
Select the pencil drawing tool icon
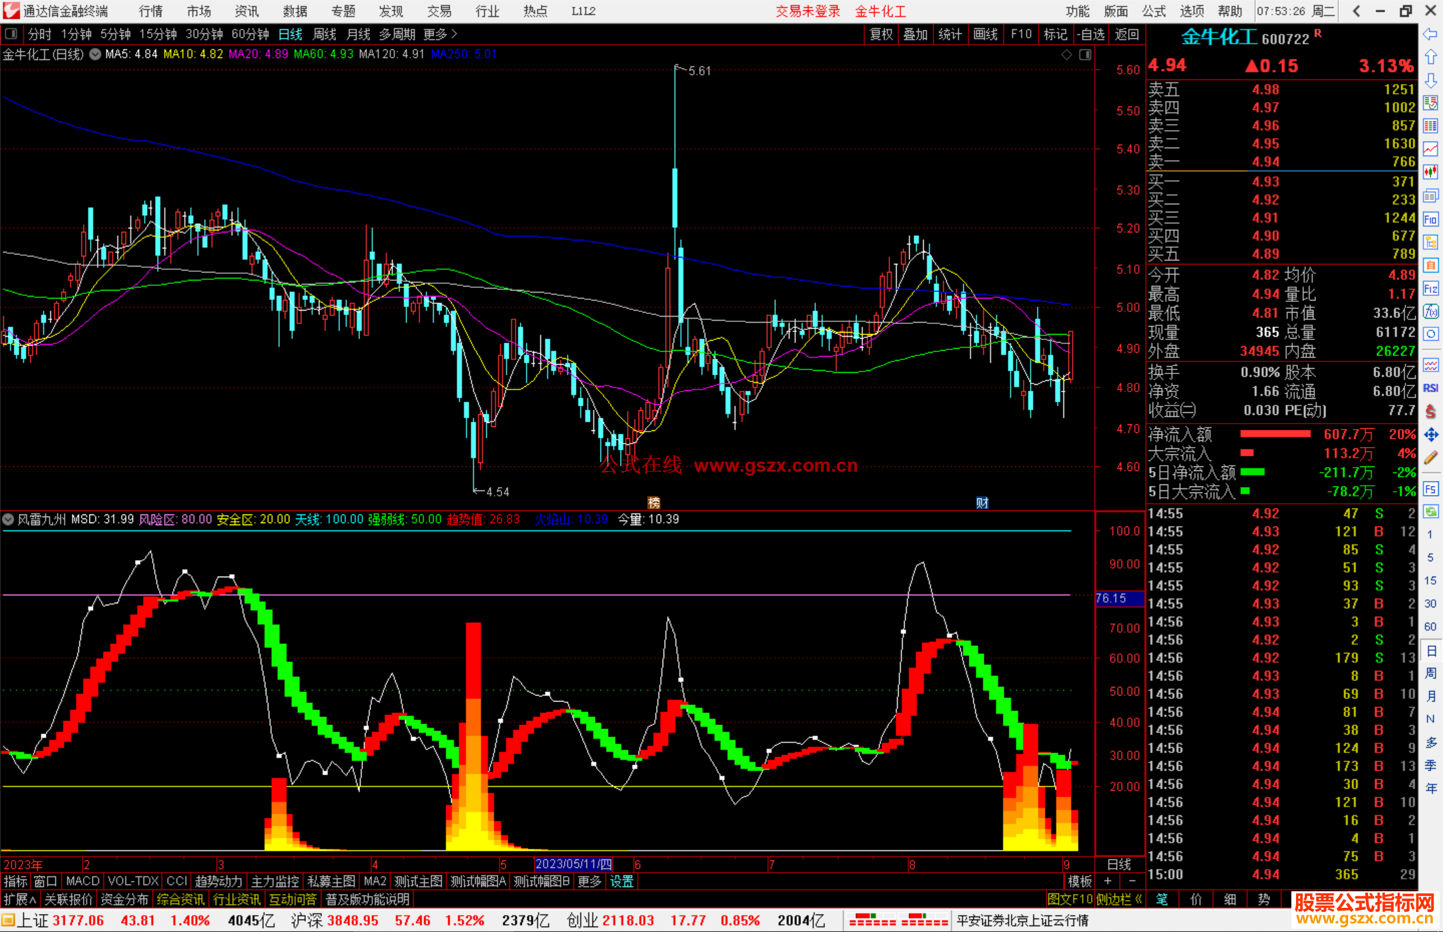(x=1430, y=458)
